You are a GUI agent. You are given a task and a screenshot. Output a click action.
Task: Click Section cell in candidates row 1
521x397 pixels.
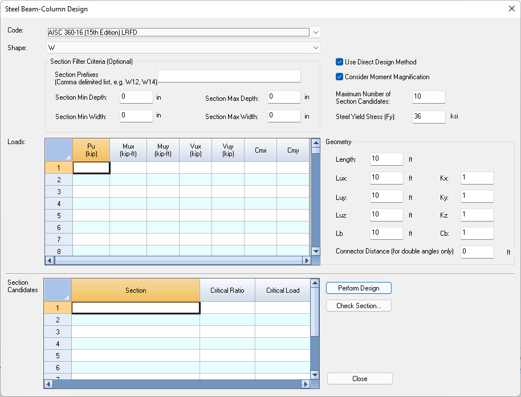click(x=136, y=308)
